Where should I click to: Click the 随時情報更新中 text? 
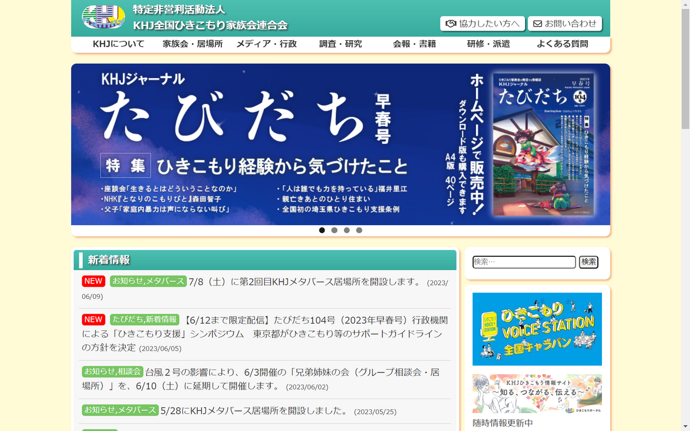point(503,424)
